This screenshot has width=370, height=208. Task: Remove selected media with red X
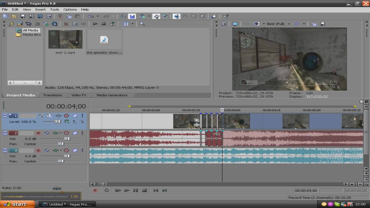(x=66, y=24)
